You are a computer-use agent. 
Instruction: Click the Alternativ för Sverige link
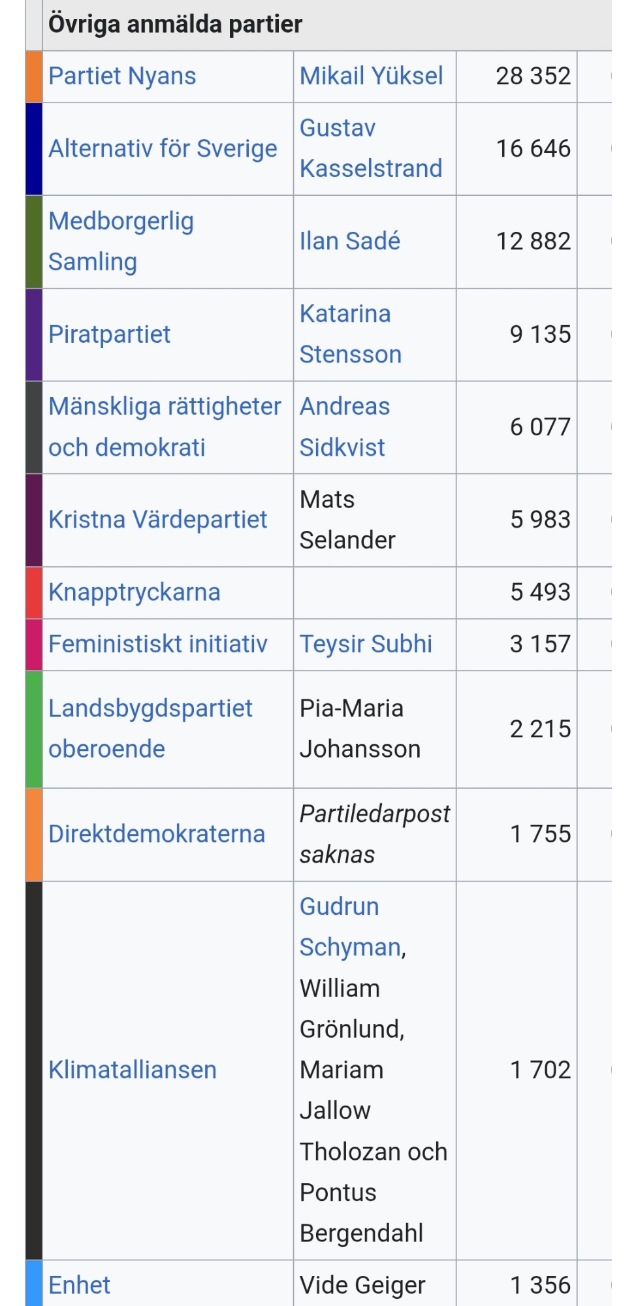[x=163, y=149]
